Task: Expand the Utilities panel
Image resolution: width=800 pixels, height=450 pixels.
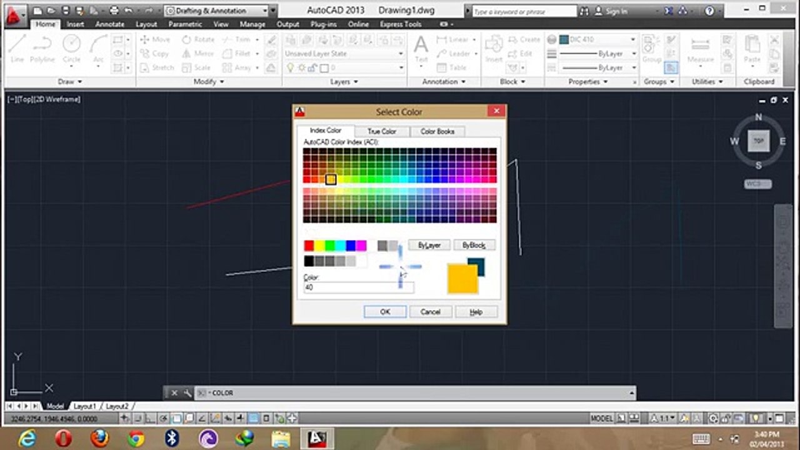Action: point(707,82)
